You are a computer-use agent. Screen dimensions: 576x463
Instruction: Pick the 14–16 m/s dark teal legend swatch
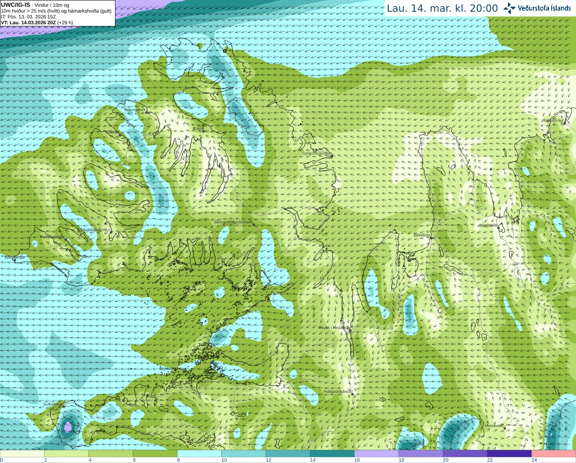tap(332, 453)
